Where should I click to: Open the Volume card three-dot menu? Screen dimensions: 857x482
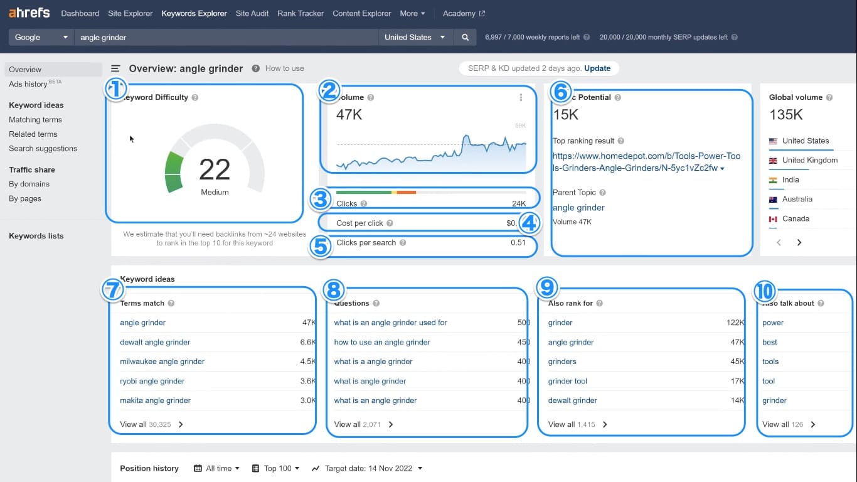point(521,97)
